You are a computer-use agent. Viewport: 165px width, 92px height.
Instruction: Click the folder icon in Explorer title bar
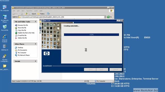pos(13,8)
